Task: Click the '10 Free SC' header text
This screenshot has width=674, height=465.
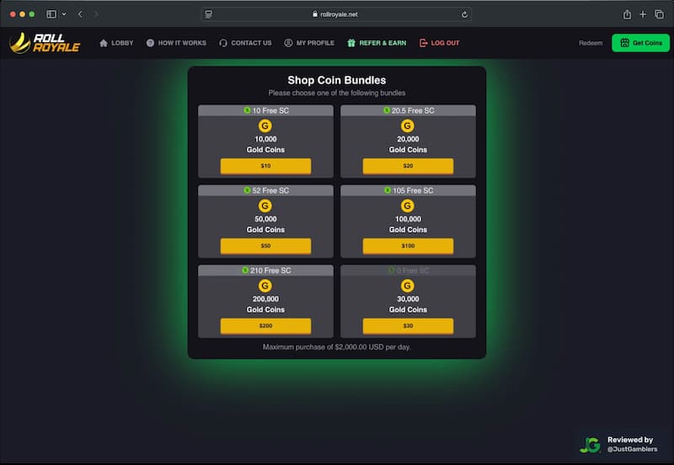Action: (270, 110)
